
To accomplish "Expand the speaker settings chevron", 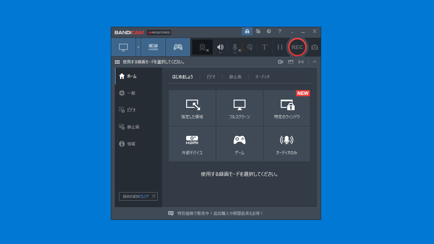I will (x=220, y=53).
